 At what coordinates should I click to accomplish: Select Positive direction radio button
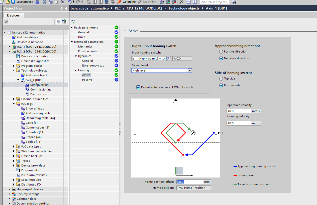221,51
